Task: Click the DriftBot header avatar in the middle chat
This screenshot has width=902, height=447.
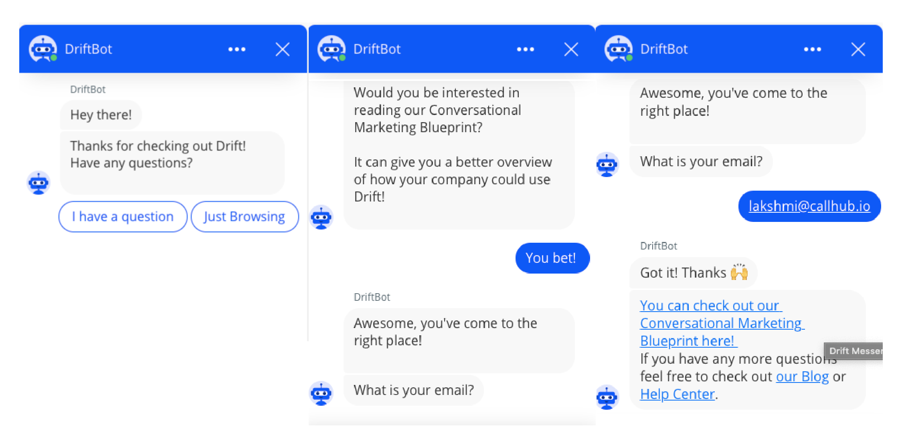Action: coord(332,49)
